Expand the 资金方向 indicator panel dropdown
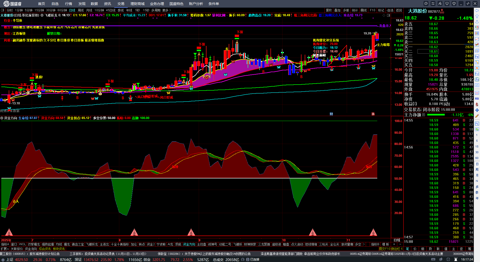 coord(2,118)
